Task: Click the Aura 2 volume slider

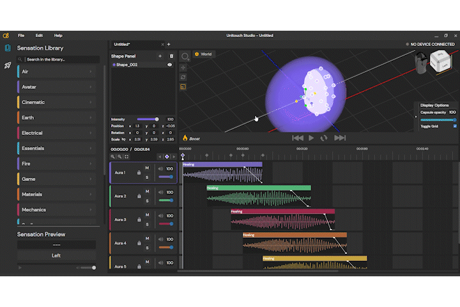Action: [x=165, y=200]
